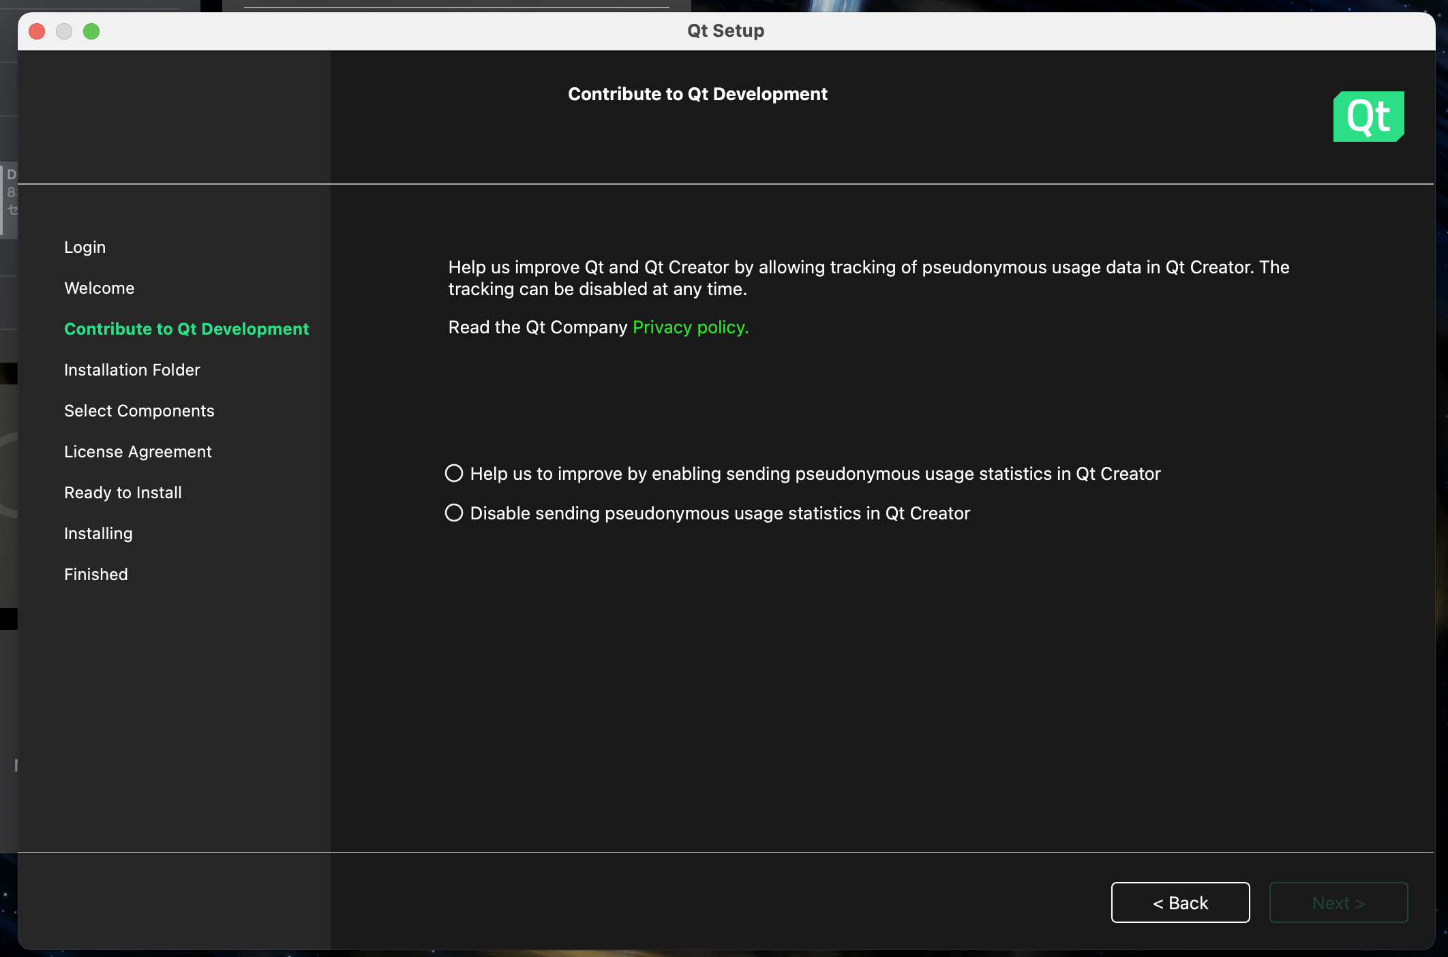The height and width of the screenshot is (957, 1448).
Task: Open the License Agreement step
Action: pos(138,451)
